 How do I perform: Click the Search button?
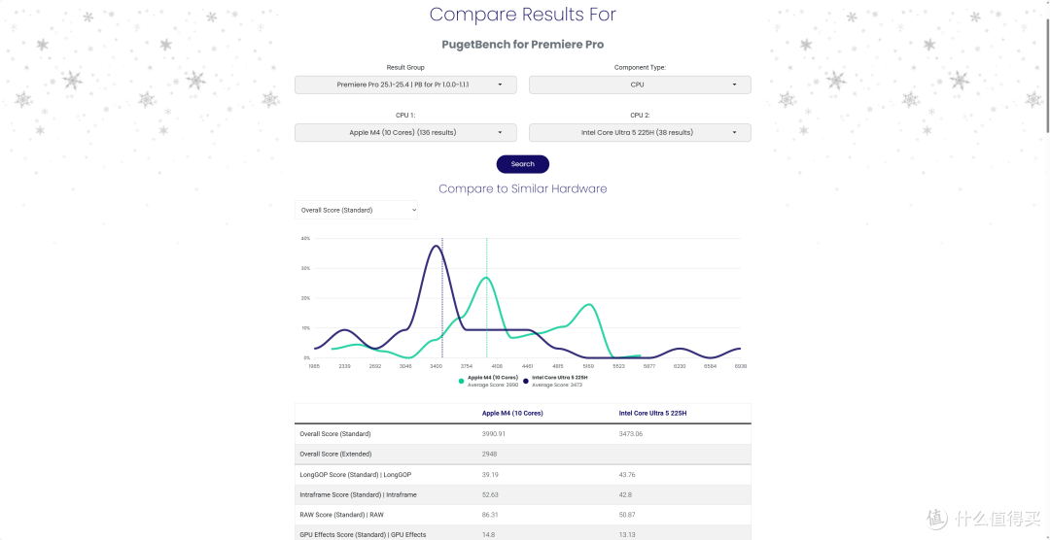tap(522, 164)
